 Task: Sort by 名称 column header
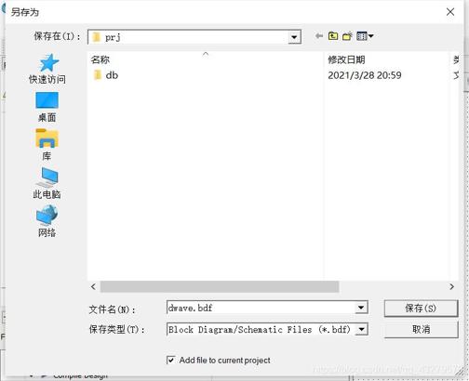click(206, 59)
